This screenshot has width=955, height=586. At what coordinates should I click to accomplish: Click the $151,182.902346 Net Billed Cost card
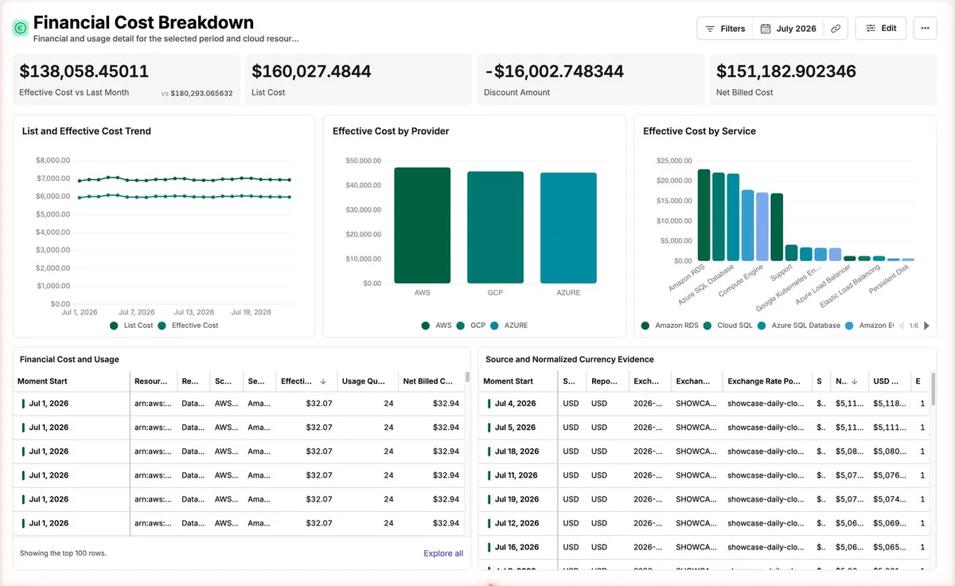click(x=823, y=80)
